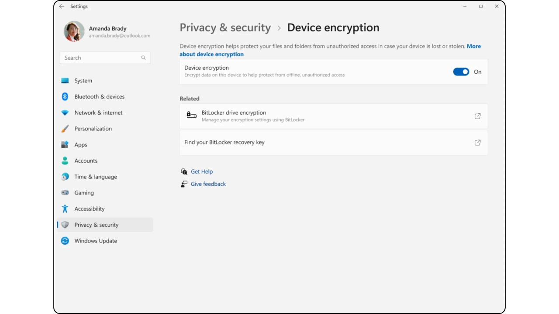Click the search magnifier icon
Image resolution: width=559 pixels, height=314 pixels.
pos(143,58)
